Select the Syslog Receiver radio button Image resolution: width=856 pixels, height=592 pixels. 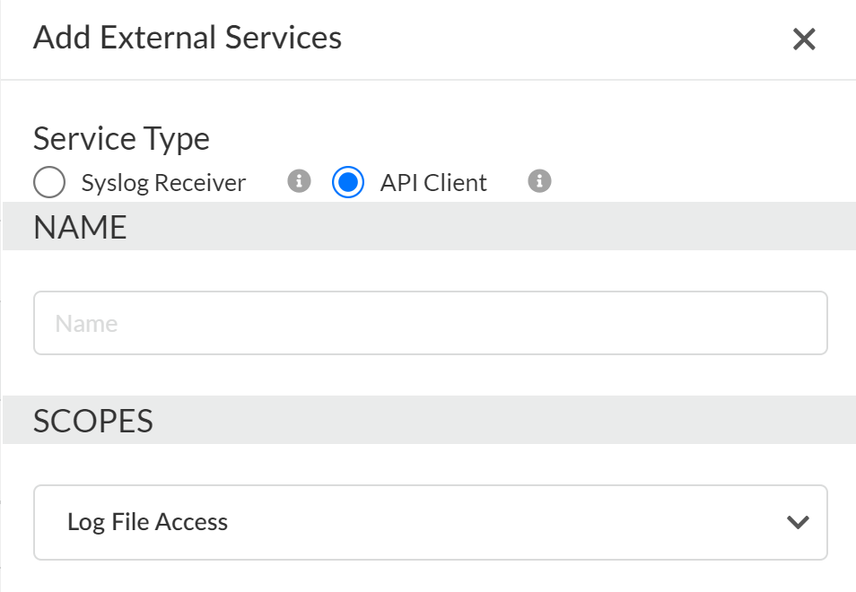coord(49,183)
